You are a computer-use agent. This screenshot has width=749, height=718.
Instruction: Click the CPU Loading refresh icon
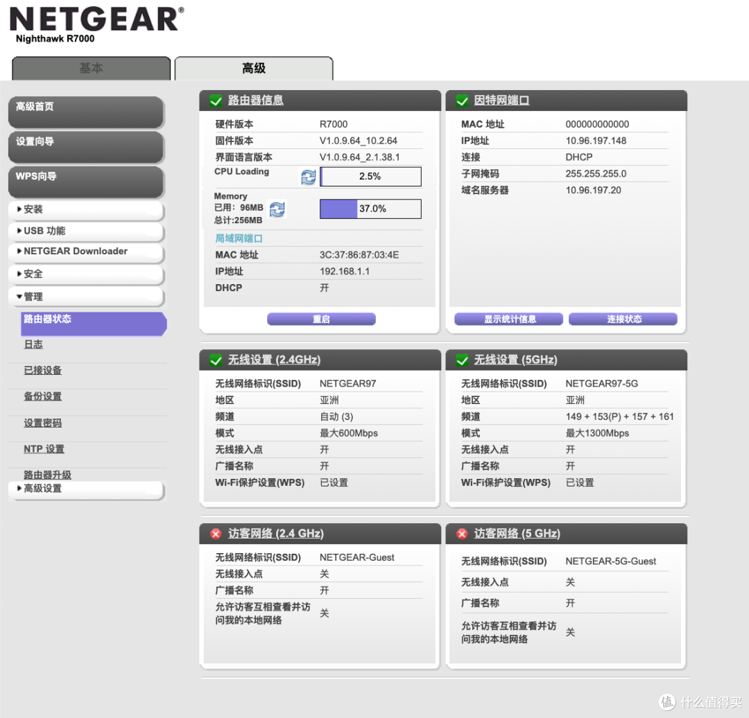[x=308, y=177]
